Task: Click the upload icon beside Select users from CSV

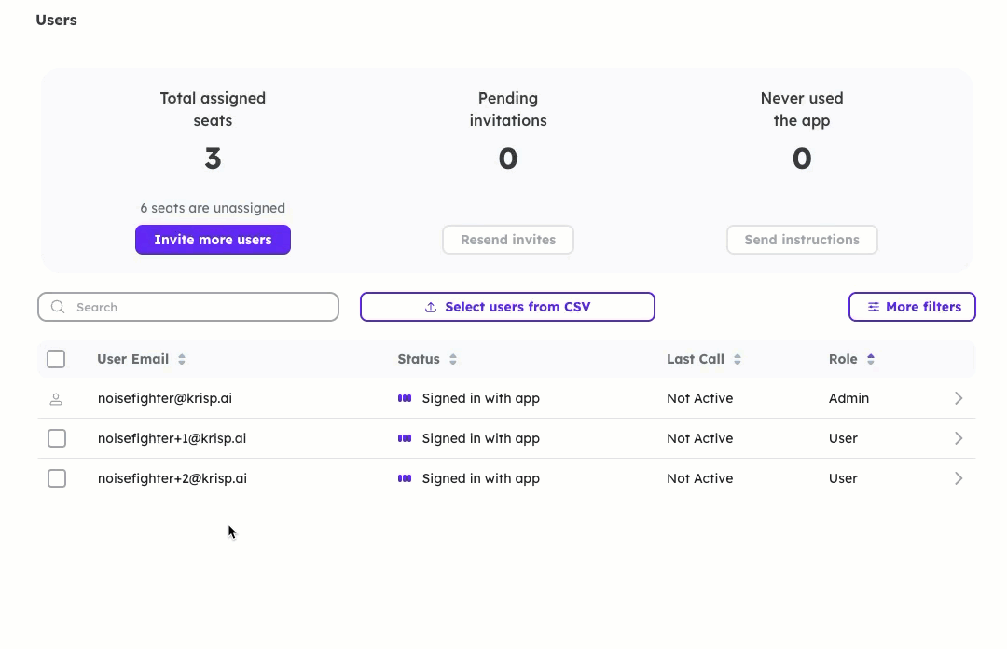Action: tap(431, 307)
